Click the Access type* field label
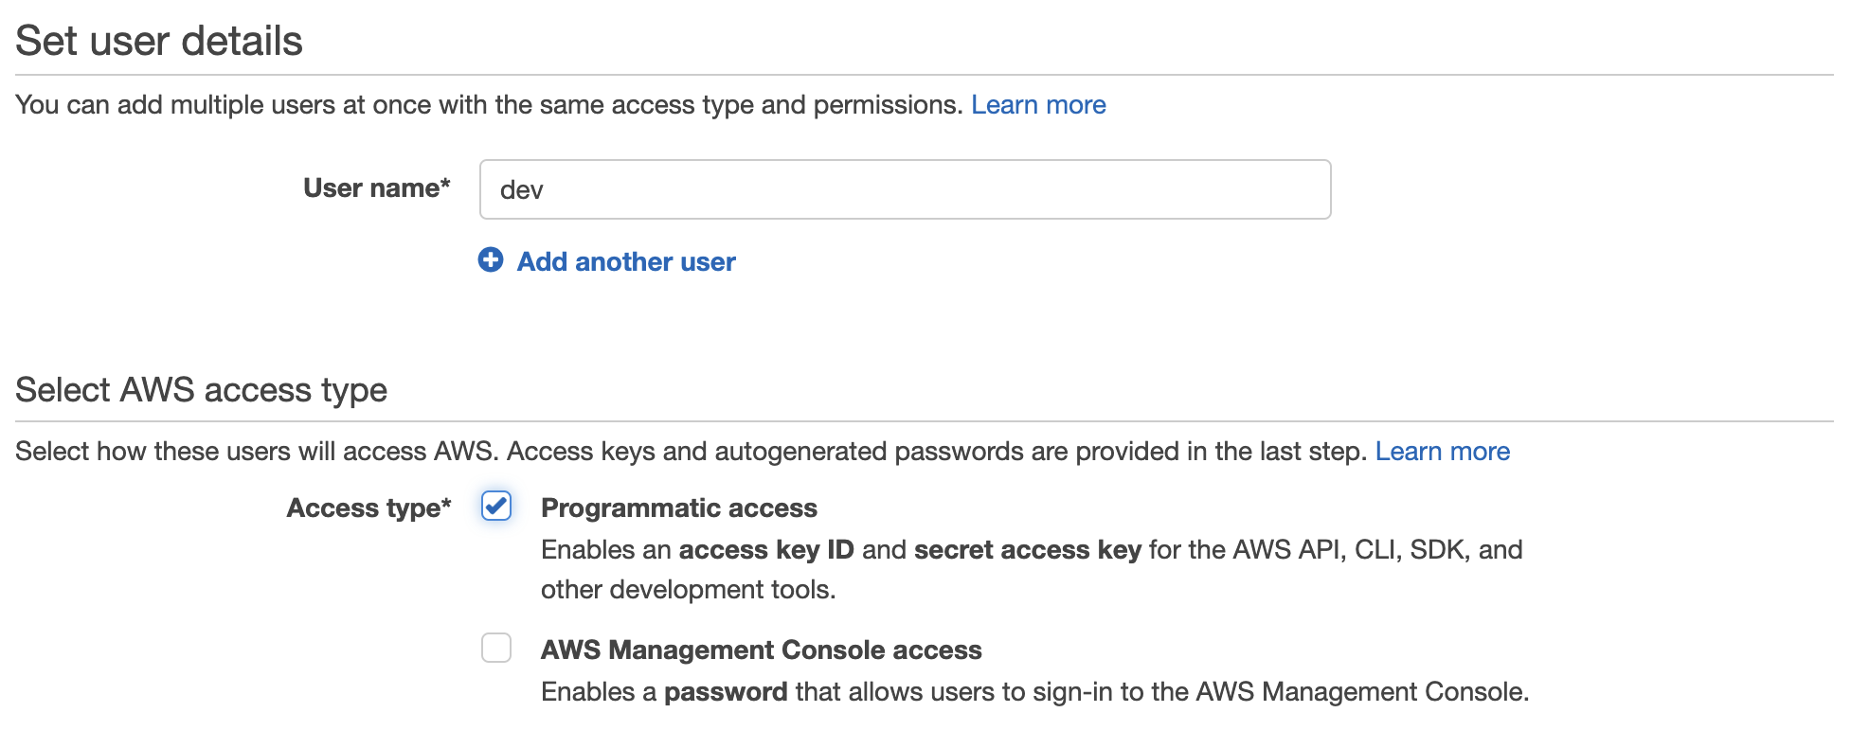 pyautogui.click(x=368, y=508)
